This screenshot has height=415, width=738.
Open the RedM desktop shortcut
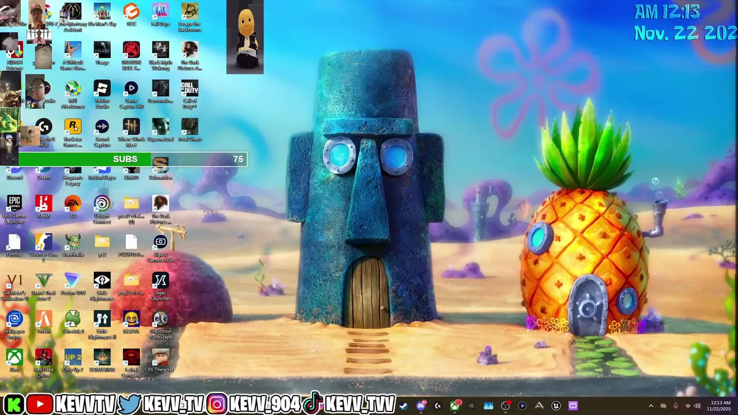(x=43, y=207)
